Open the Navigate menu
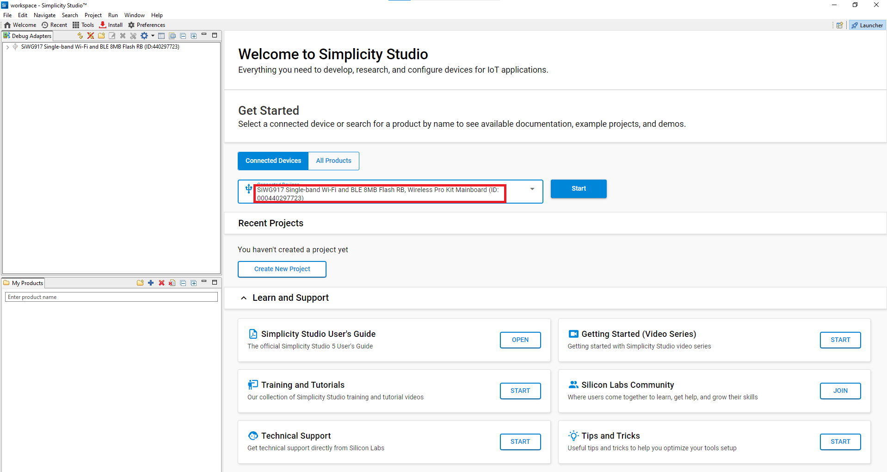Image resolution: width=887 pixels, height=472 pixels. [44, 15]
